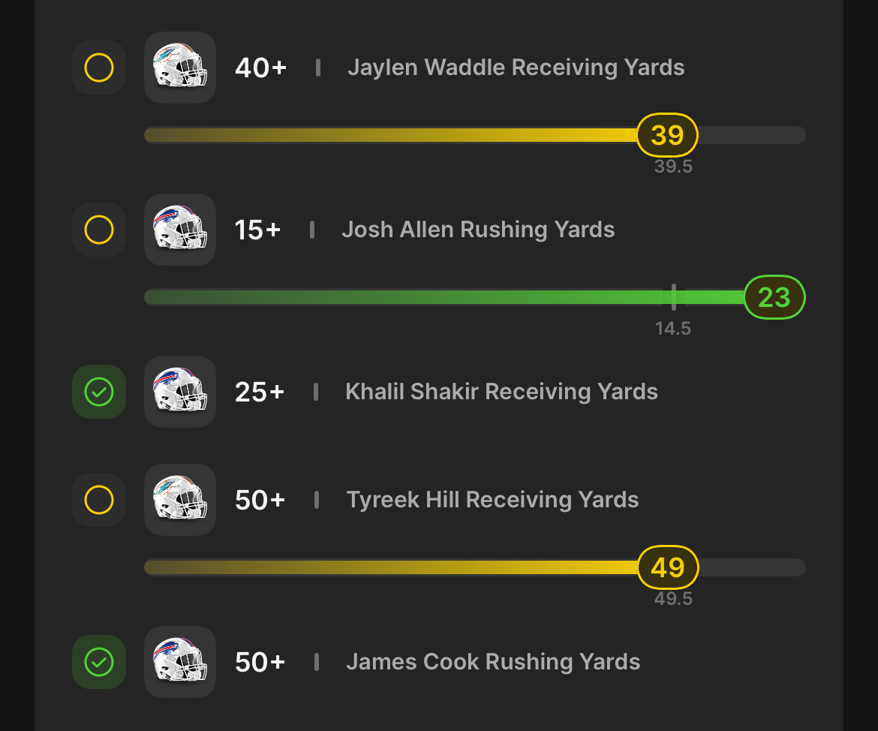Click the 40+ line for Jaylen Waddle
The image size is (878, 731).
261,68
